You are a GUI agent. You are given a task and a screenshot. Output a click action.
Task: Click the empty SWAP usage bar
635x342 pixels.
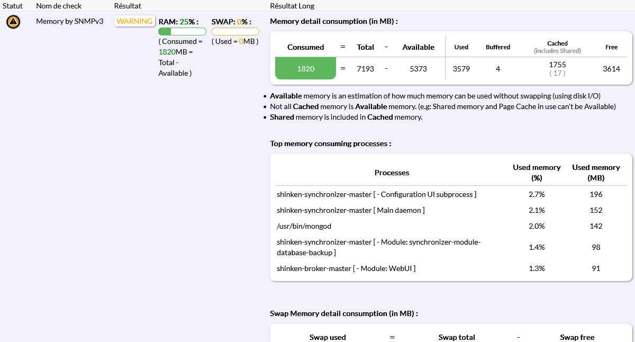coord(235,32)
